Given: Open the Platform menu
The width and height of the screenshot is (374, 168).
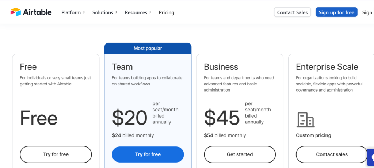Looking at the screenshot, I should [x=71, y=12].
